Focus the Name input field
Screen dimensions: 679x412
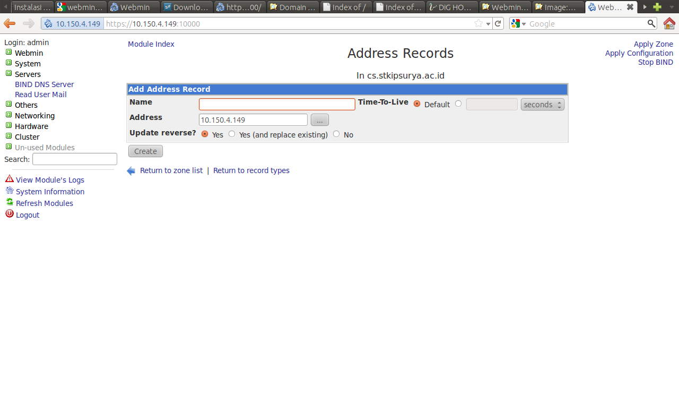(x=277, y=104)
